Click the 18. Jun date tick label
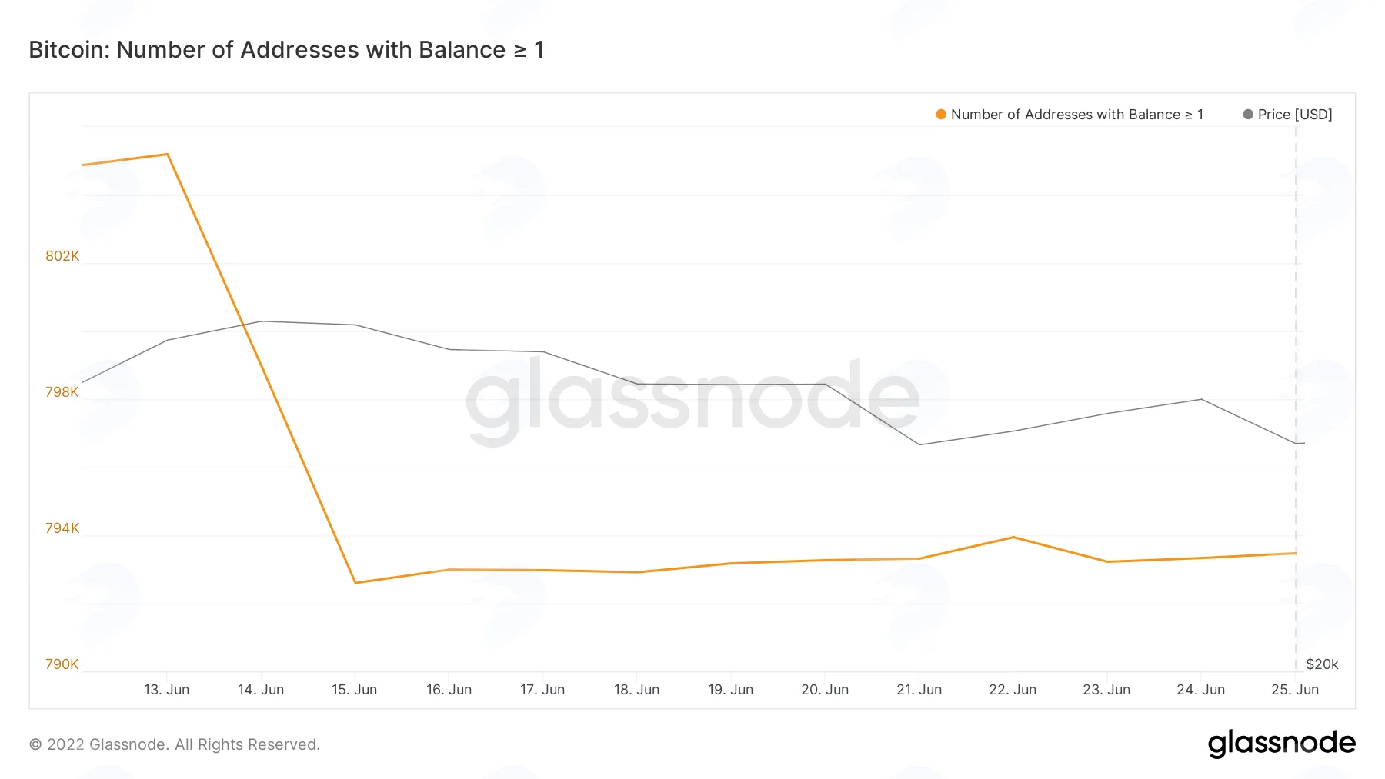The image size is (1385, 779). click(636, 690)
